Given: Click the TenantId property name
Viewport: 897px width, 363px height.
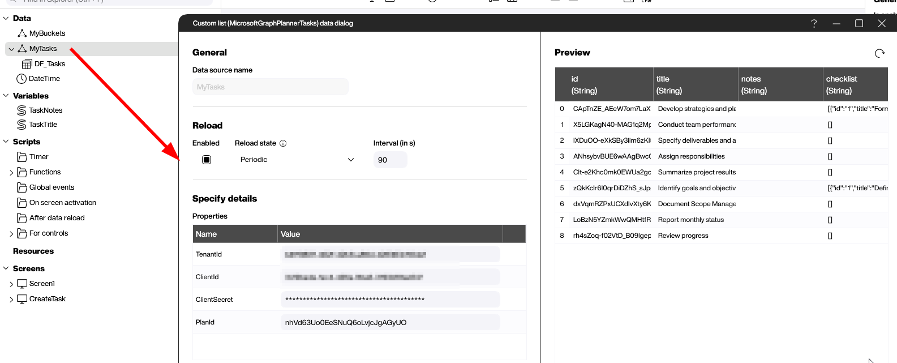Looking at the screenshot, I should [209, 254].
